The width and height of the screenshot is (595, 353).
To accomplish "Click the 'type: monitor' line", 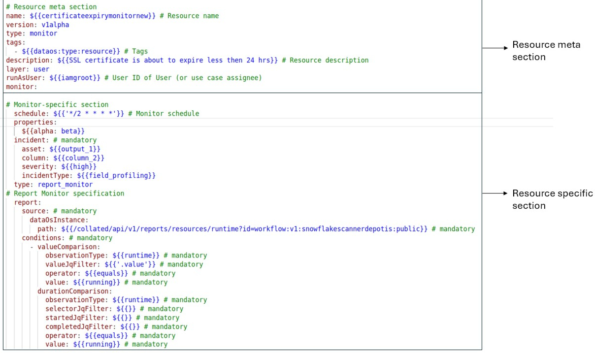I will pos(32,33).
